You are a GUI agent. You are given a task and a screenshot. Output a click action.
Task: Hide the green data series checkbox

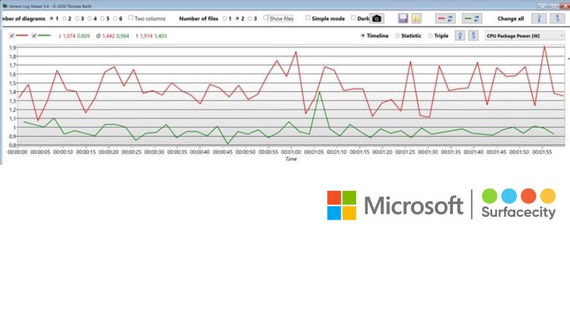click(35, 35)
